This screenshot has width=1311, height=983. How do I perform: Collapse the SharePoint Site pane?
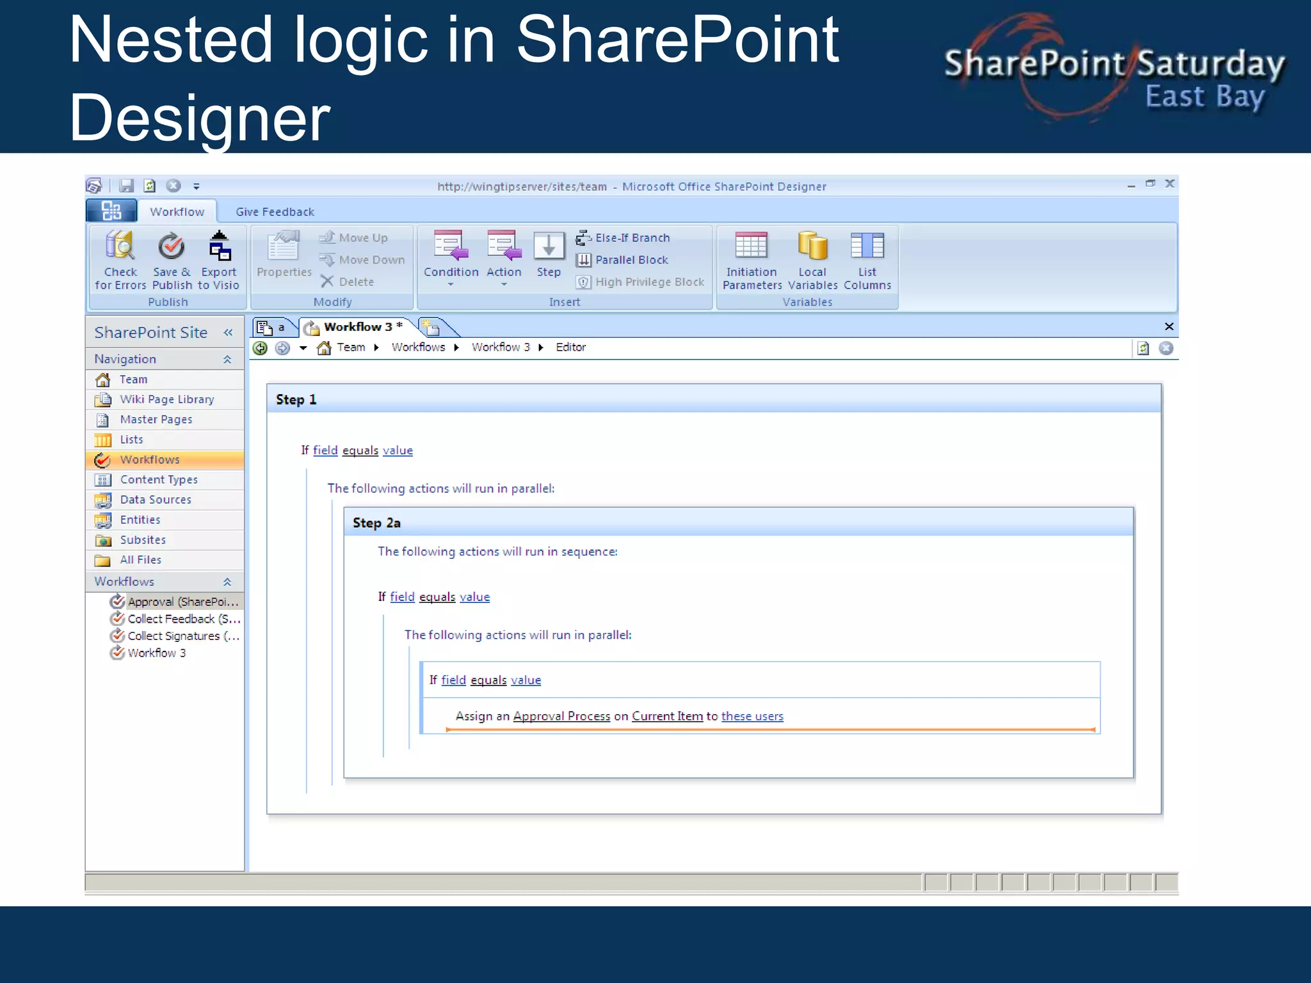click(228, 332)
